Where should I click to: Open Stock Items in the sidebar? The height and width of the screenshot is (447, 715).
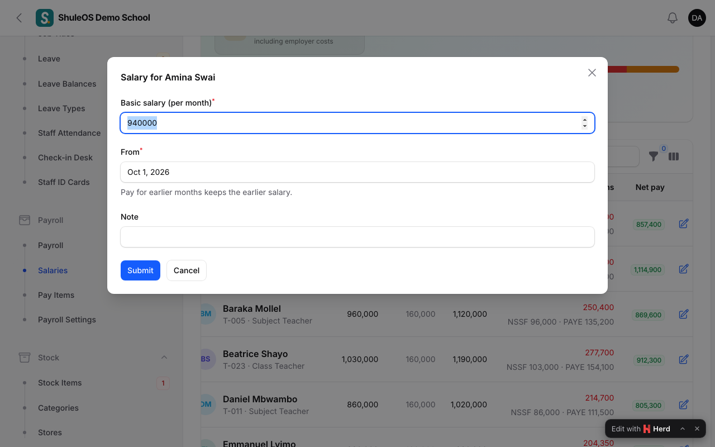60,383
